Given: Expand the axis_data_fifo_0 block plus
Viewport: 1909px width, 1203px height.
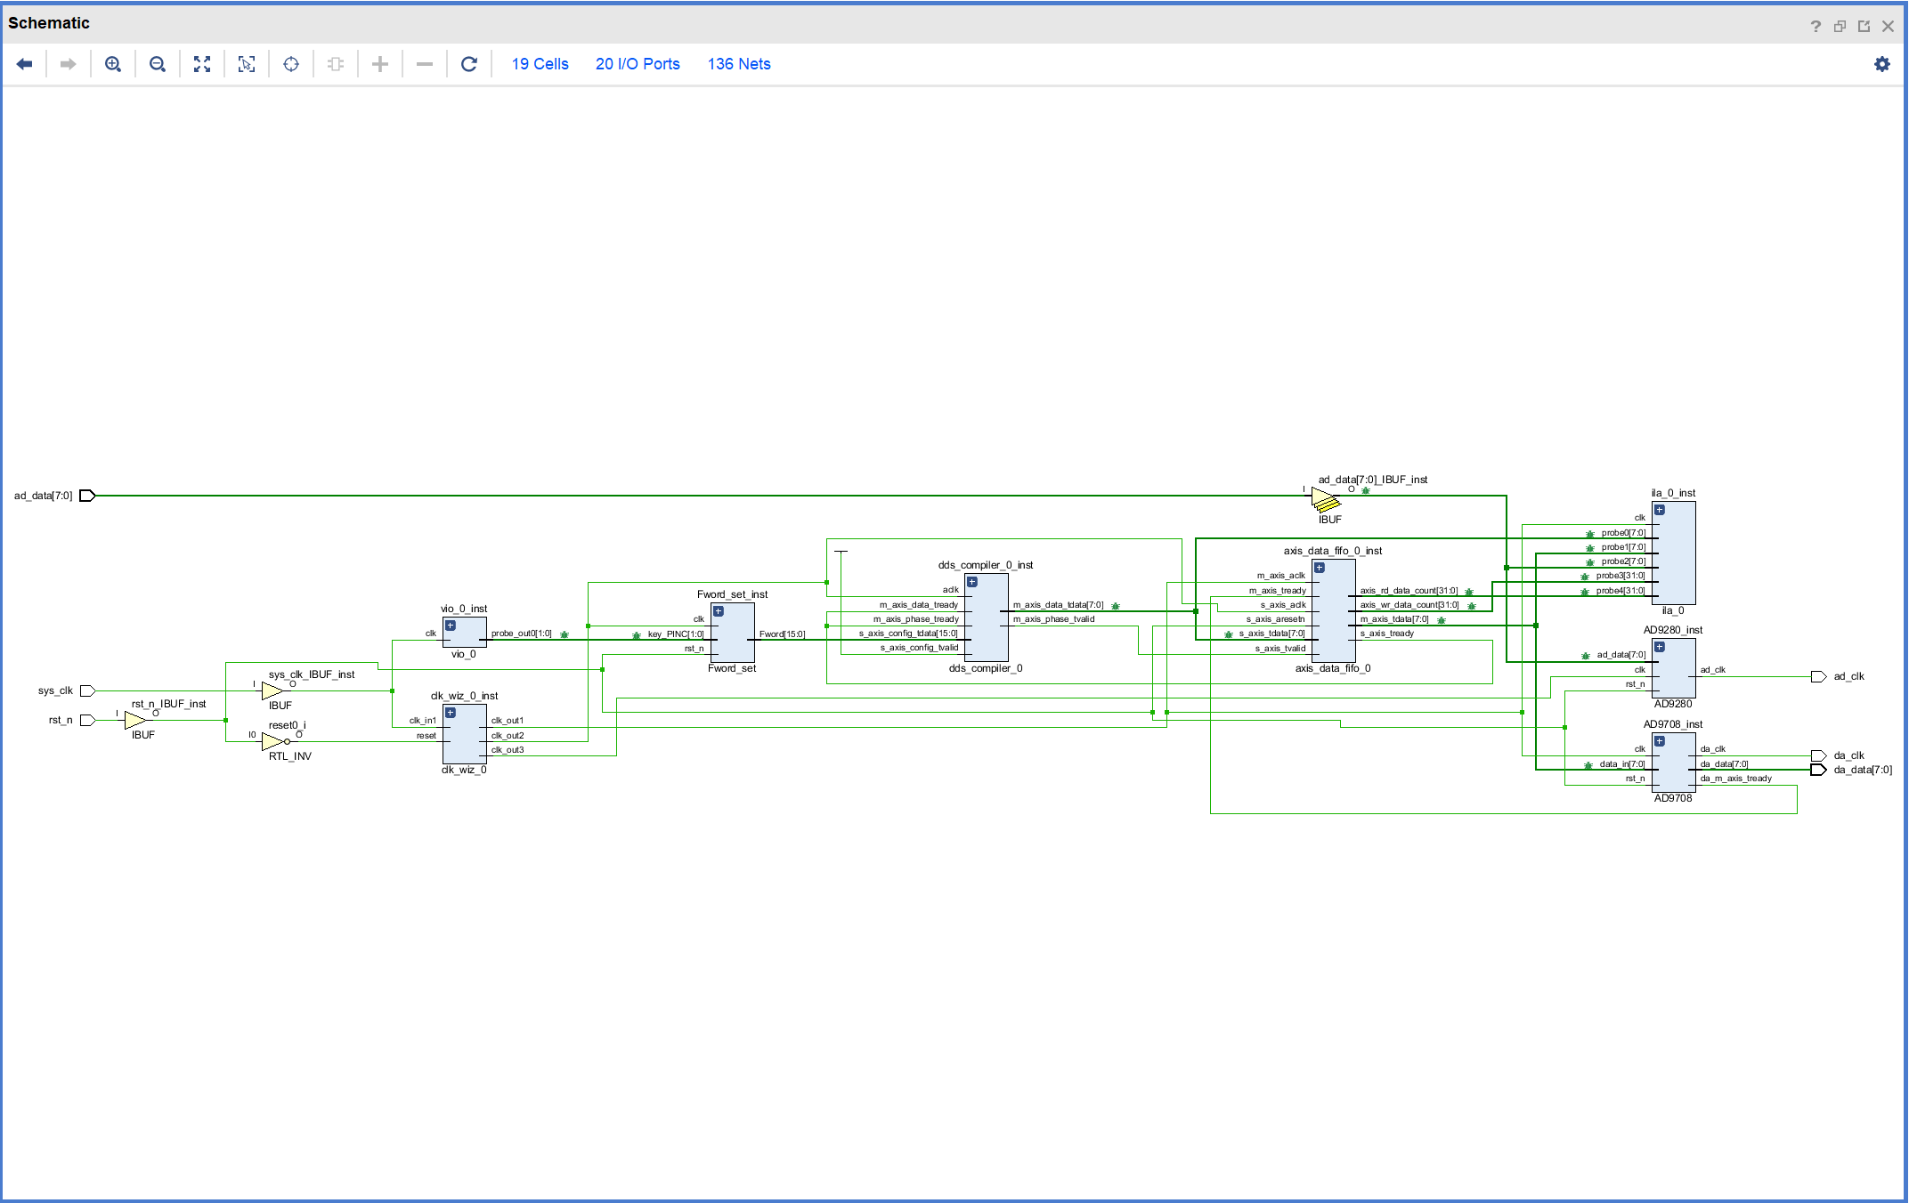Looking at the screenshot, I should click(x=1320, y=568).
